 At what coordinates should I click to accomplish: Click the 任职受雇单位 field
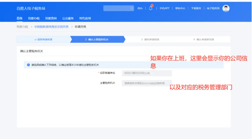point(147,73)
